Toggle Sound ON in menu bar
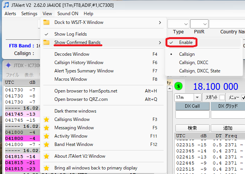The height and width of the screenshot is (174, 245). [x=68, y=14]
